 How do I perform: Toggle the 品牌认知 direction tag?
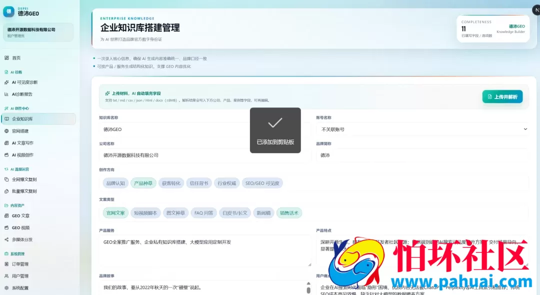tap(115, 183)
